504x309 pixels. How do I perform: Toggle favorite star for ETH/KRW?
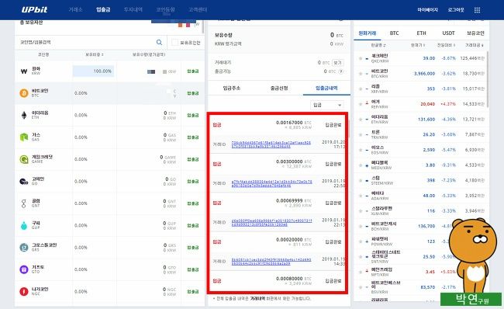pyautogui.click(x=361, y=120)
